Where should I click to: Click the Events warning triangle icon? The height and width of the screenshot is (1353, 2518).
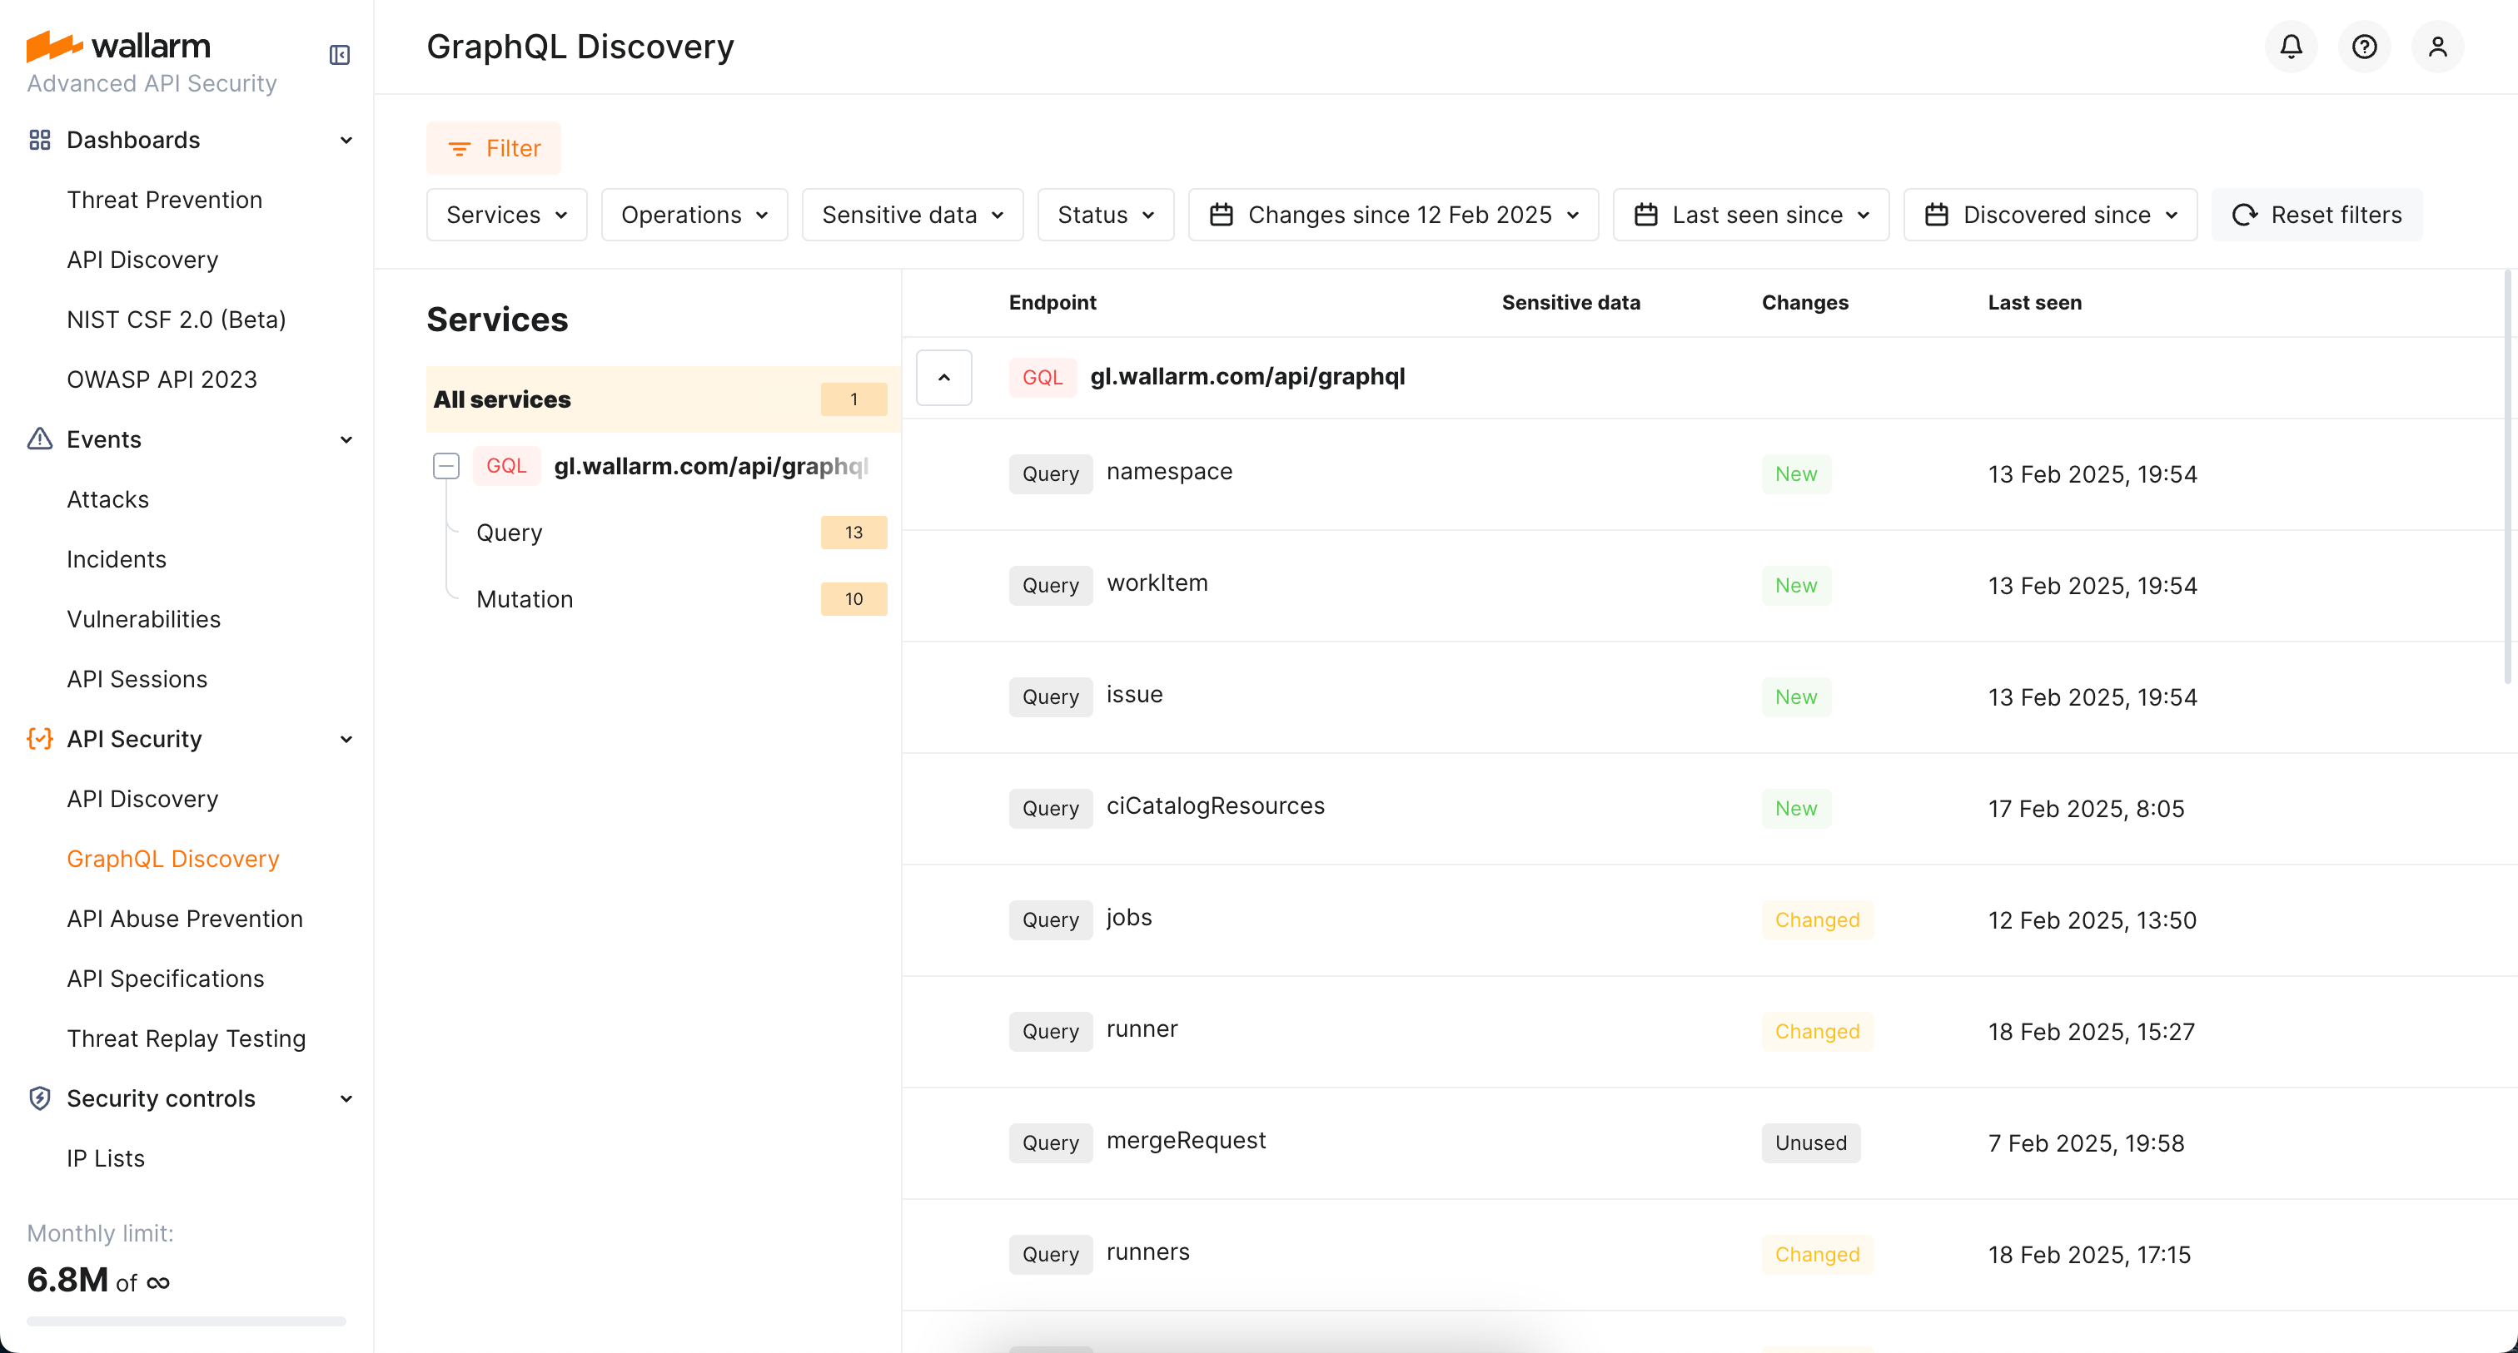point(39,439)
